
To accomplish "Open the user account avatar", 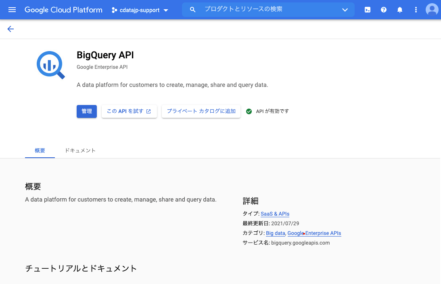I will [x=432, y=10].
